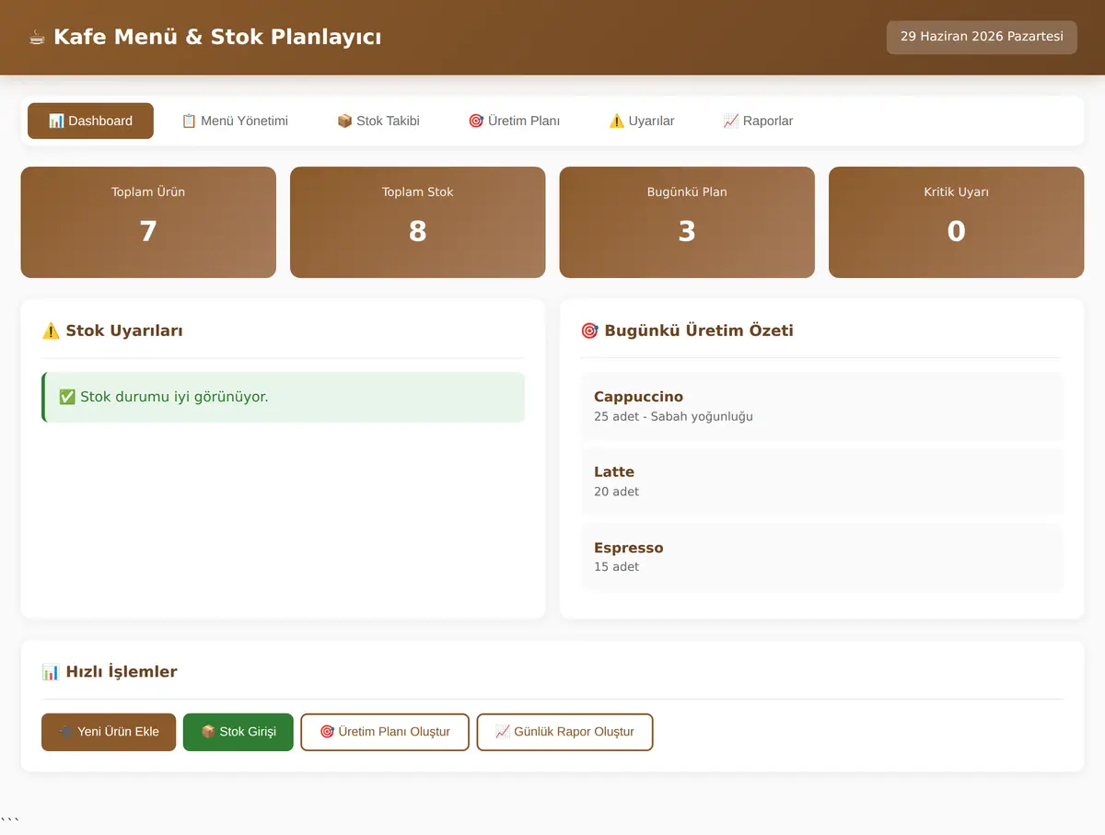The height and width of the screenshot is (835, 1105).
Task: Click the green checkmark in stock status message
Action: click(66, 397)
